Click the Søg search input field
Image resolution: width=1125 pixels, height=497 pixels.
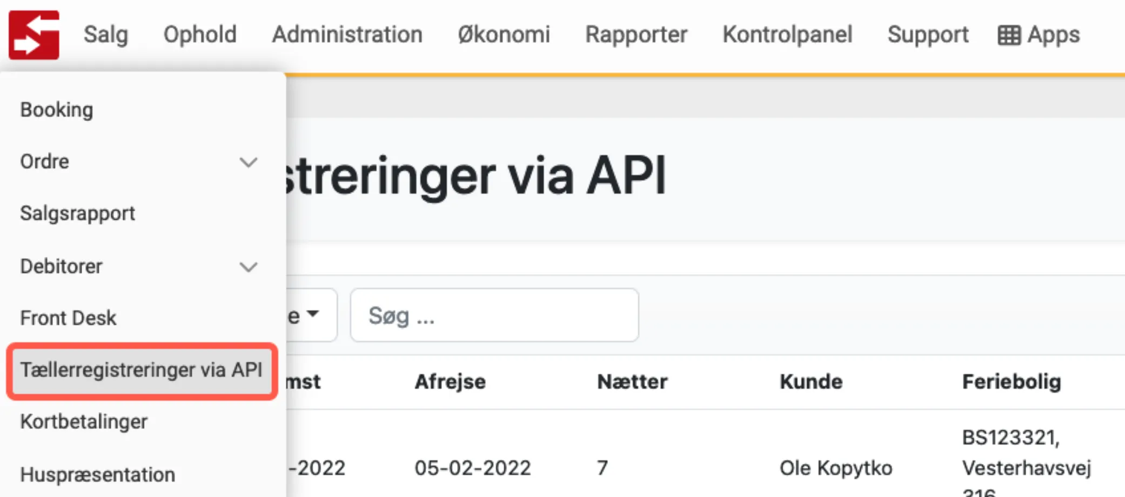click(x=494, y=315)
